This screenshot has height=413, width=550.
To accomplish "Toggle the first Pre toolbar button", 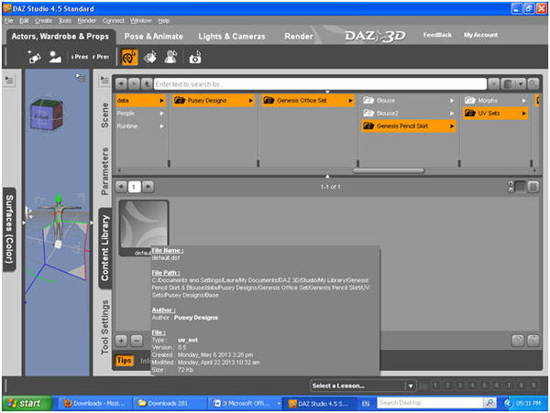I will (80, 57).
